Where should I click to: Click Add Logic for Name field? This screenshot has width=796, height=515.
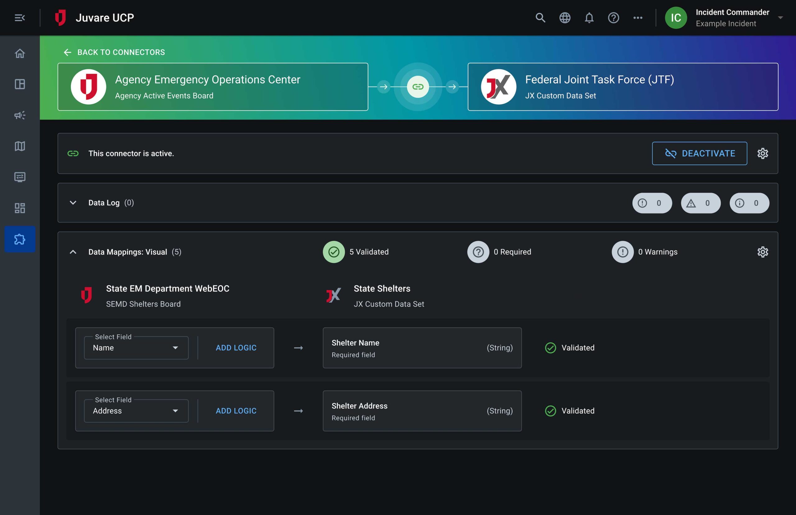click(236, 348)
